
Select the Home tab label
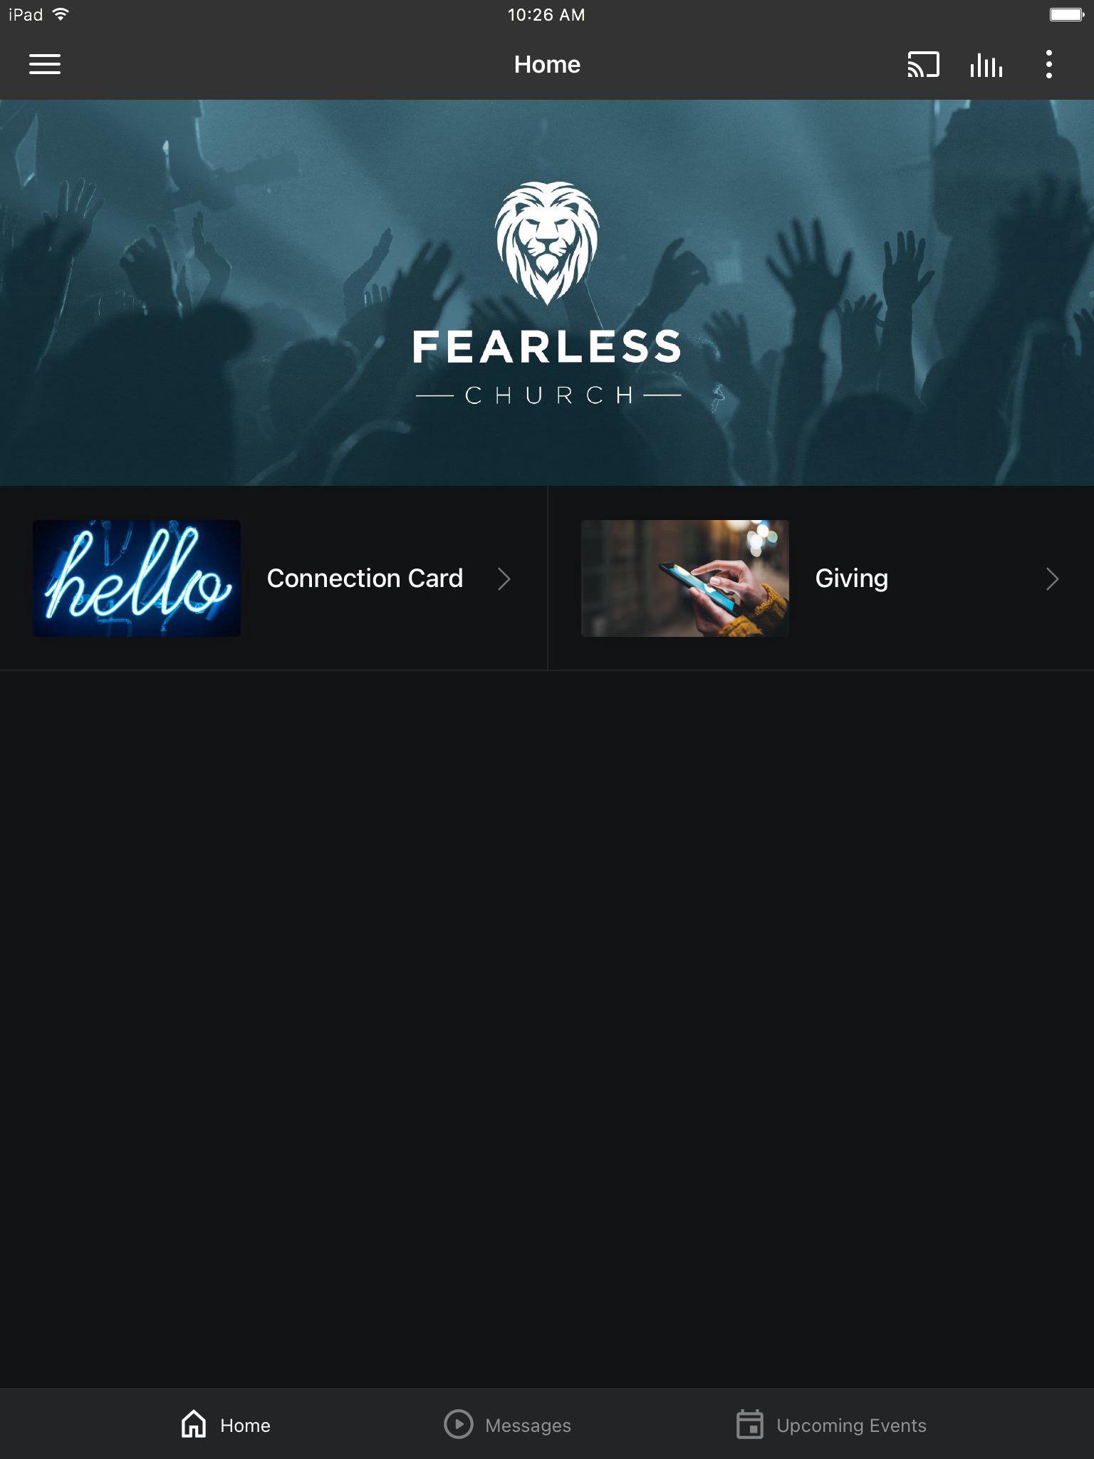click(x=245, y=1426)
